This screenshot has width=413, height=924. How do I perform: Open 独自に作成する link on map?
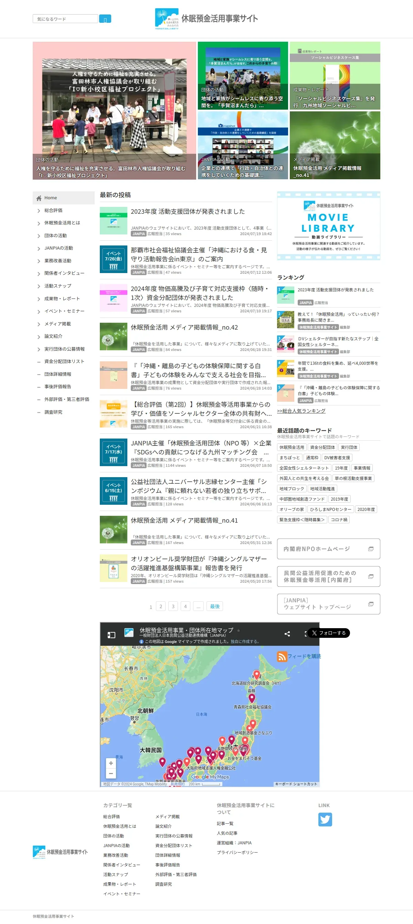pyautogui.click(x=245, y=642)
